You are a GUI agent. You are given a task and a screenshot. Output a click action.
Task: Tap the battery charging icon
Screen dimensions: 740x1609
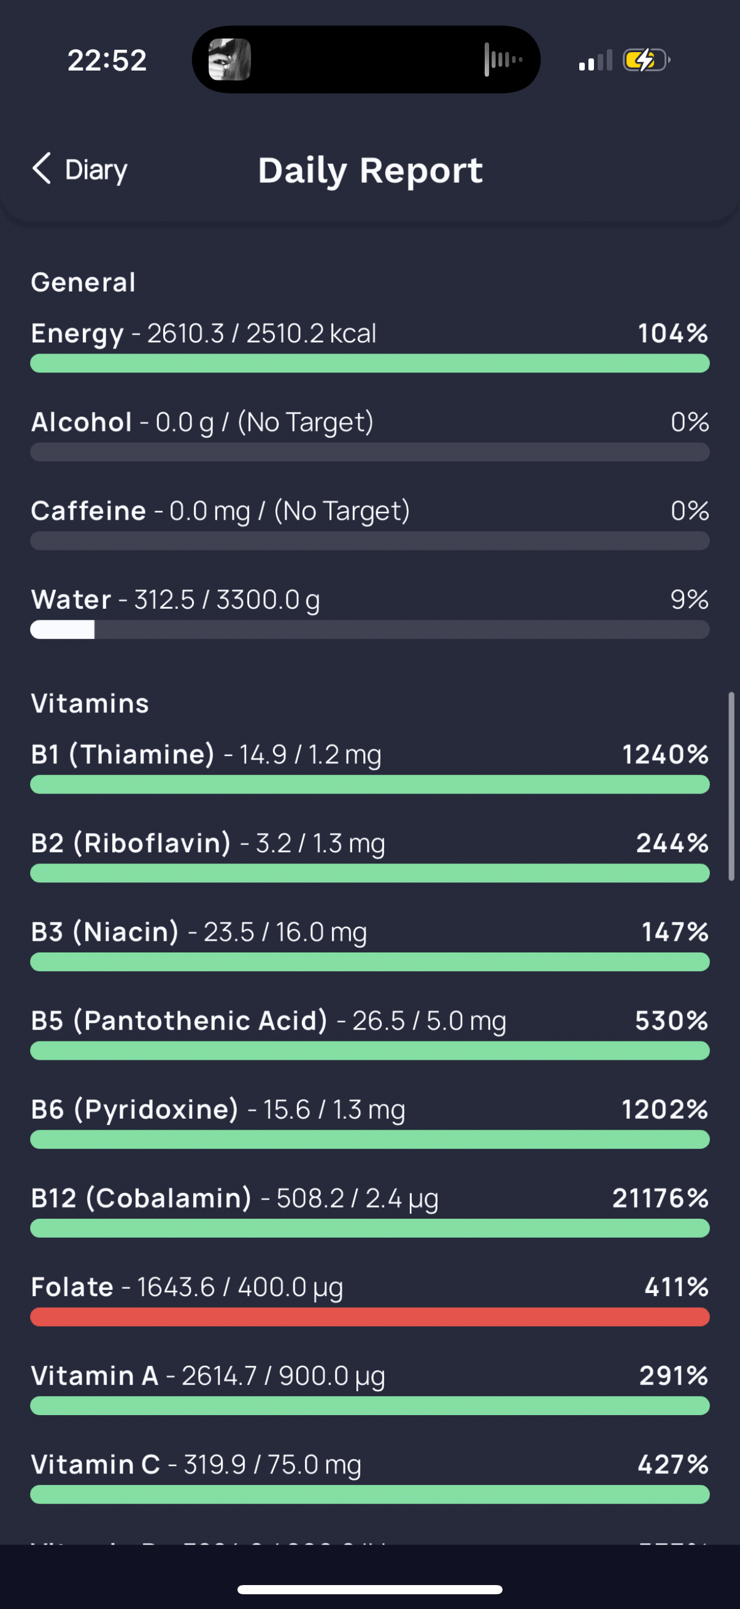(x=646, y=61)
